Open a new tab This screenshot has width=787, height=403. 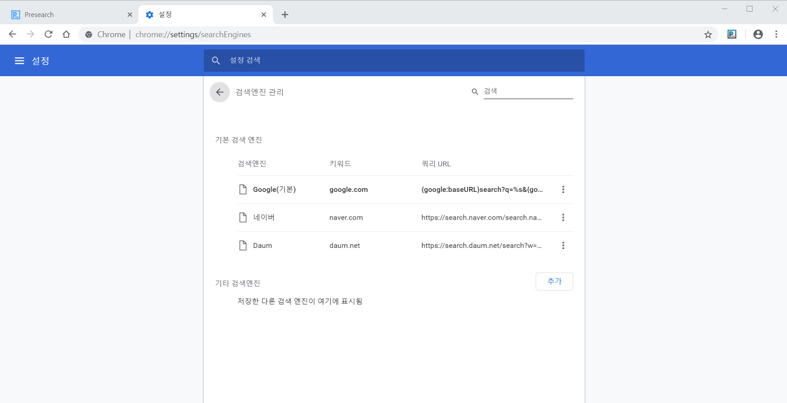pyautogui.click(x=285, y=15)
